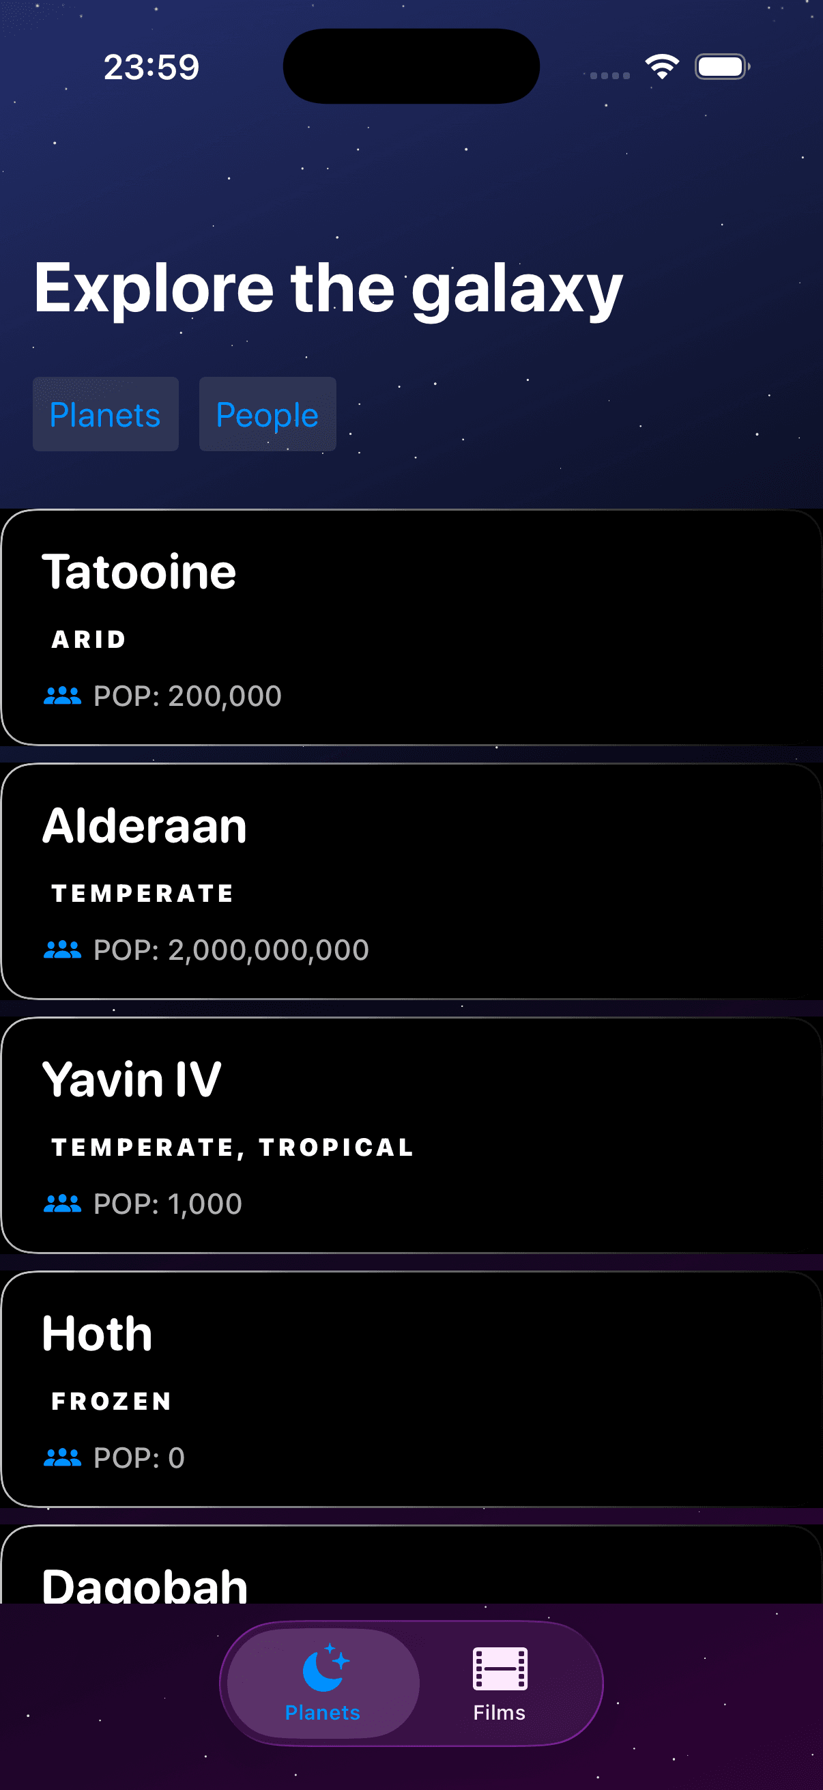
Task: Tap population icon on Hoth card
Action: 63,1456
